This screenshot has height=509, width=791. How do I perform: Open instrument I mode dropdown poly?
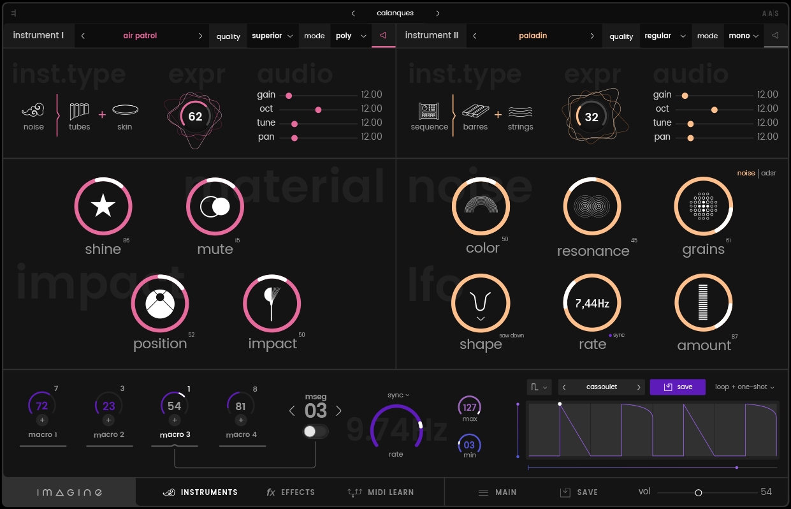click(350, 36)
